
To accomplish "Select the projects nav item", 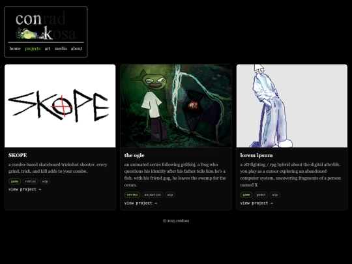I will pos(33,48).
